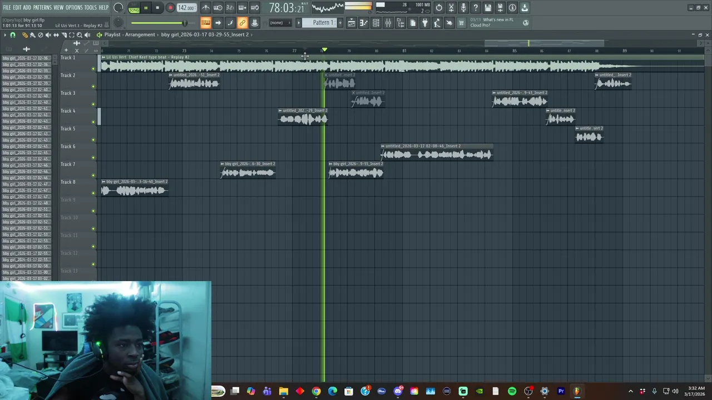Click the export download icon

point(525,8)
